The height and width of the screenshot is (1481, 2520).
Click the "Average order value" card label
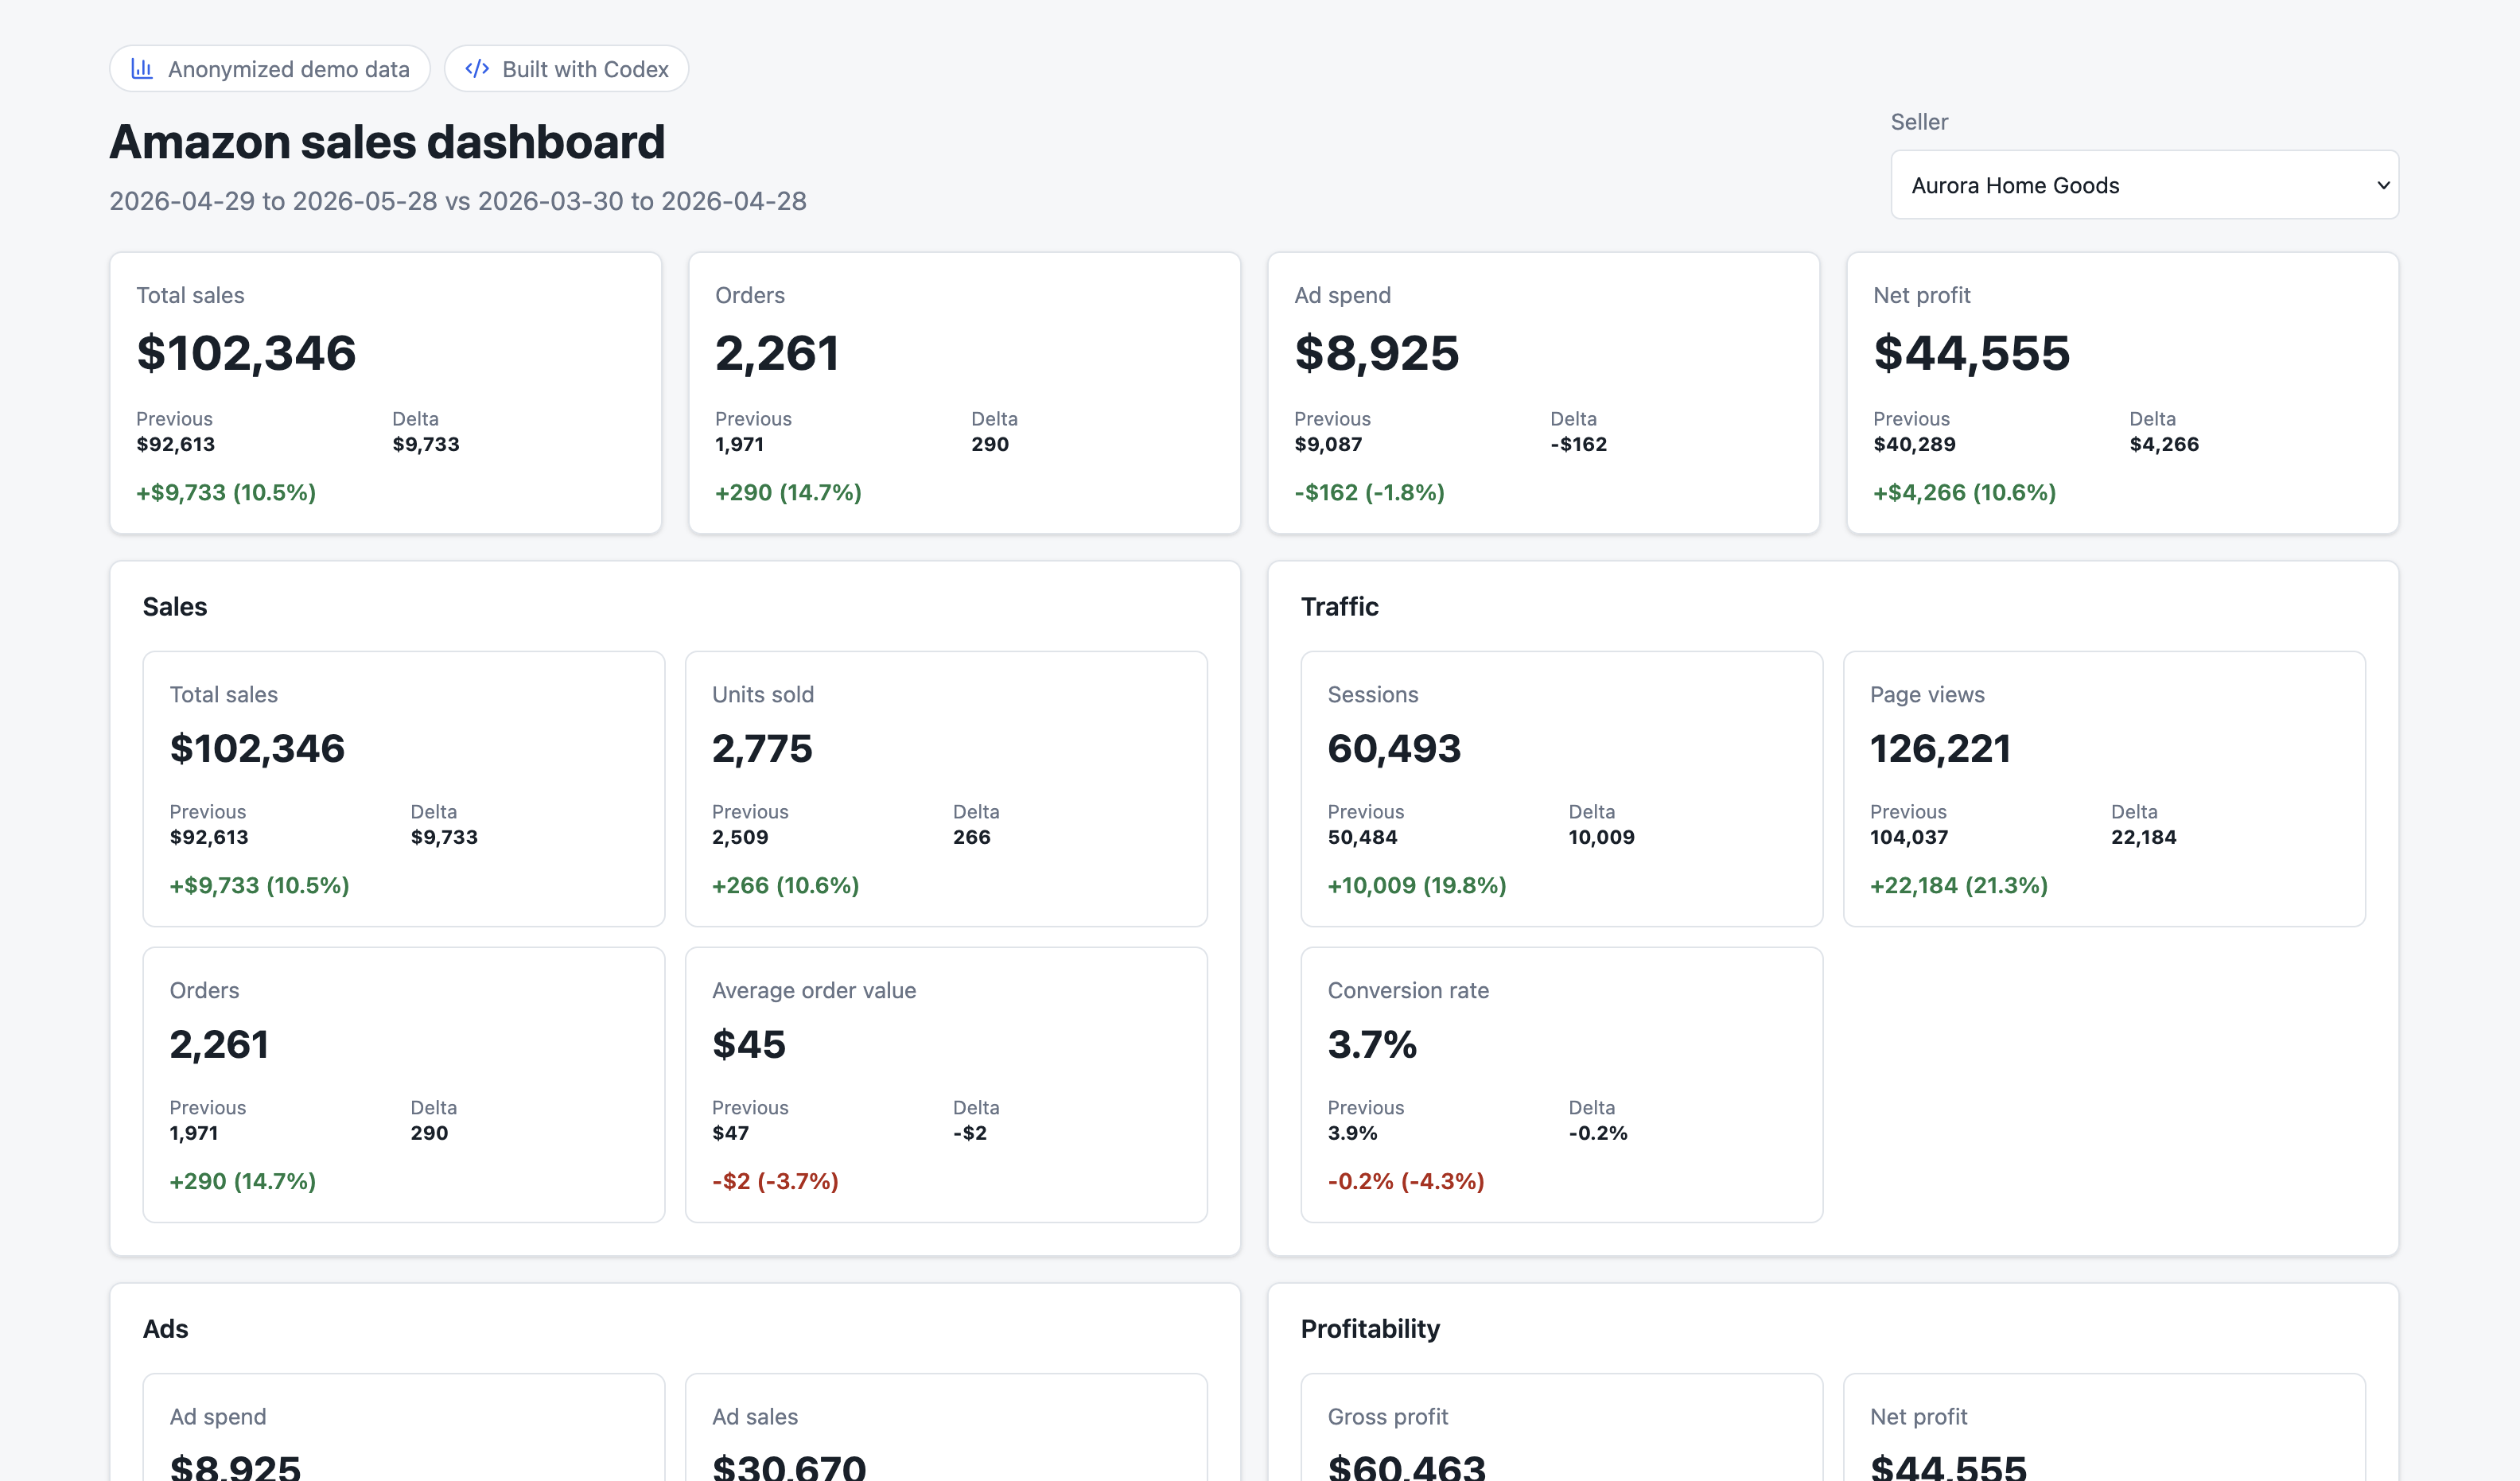point(814,991)
